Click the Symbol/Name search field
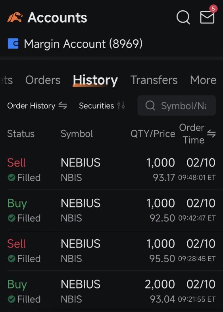The width and height of the screenshot is (223, 312). (x=177, y=105)
